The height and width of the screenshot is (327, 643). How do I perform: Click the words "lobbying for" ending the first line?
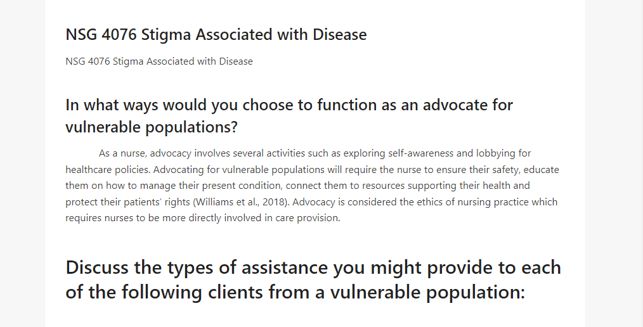503,153
